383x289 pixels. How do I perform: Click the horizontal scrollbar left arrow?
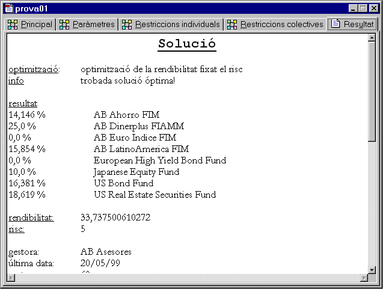point(11,278)
